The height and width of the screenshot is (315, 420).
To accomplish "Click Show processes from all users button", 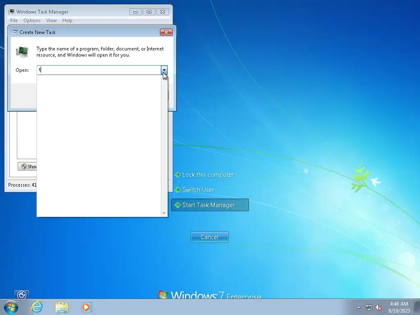I will click(x=27, y=167).
